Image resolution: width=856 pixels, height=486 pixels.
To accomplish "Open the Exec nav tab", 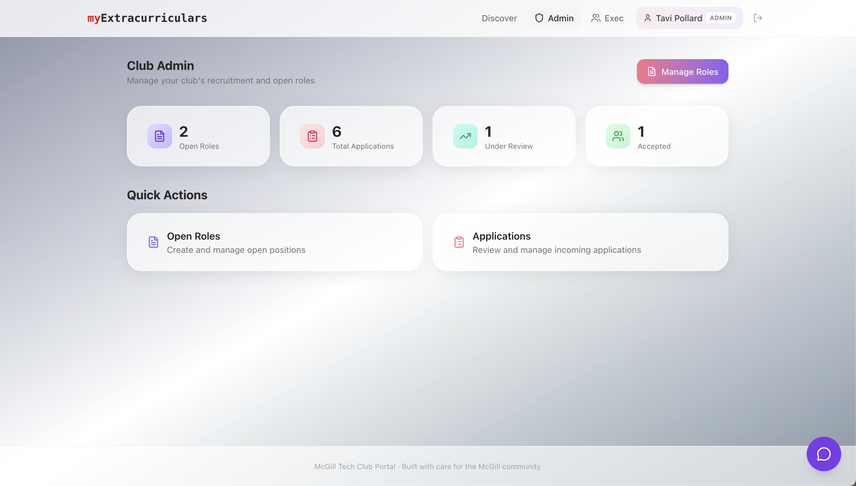I will click(x=608, y=18).
